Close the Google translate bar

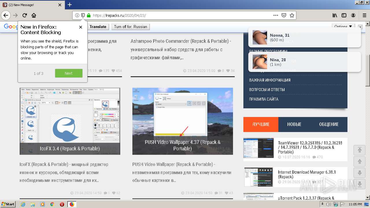[360, 27]
